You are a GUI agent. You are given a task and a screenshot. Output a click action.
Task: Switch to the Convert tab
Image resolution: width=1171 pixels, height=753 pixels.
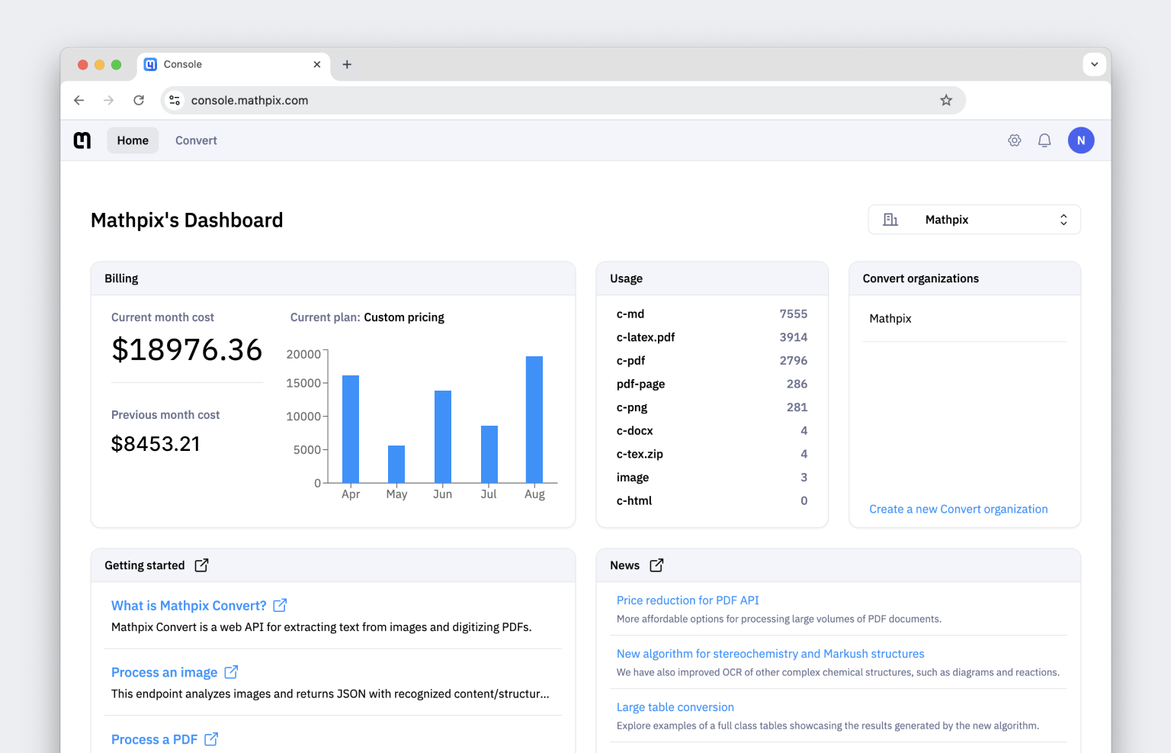click(x=196, y=140)
